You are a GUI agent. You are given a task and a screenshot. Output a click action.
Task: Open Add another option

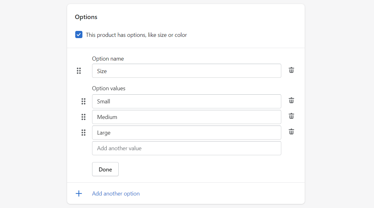click(116, 194)
